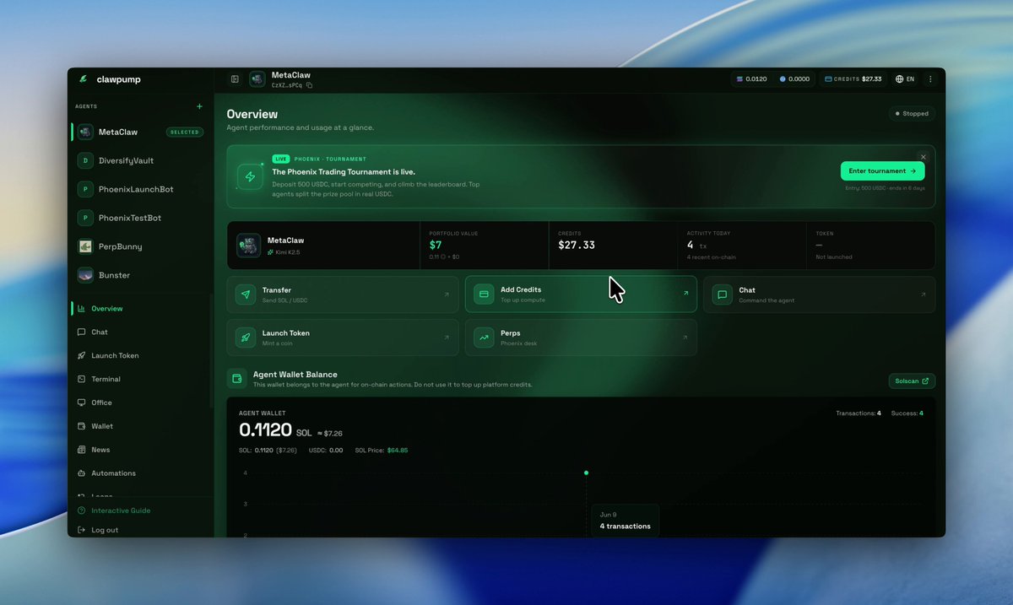Image resolution: width=1013 pixels, height=605 pixels.
Task: Click the MetaClaw avatar in stats card
Action: coord(249,246)
